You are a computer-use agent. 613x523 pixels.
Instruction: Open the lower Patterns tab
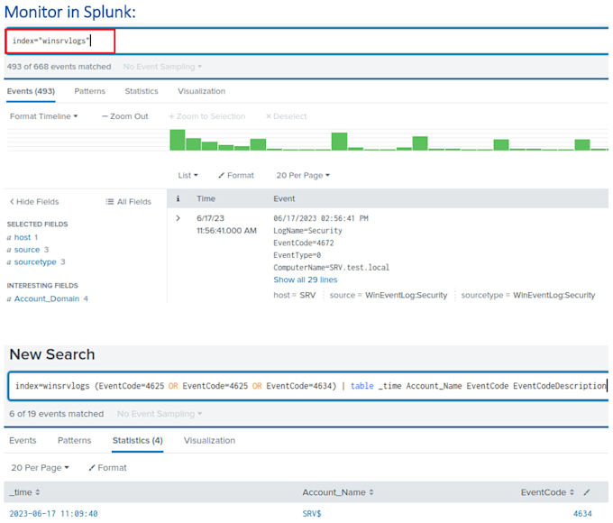tap(74, 440)
